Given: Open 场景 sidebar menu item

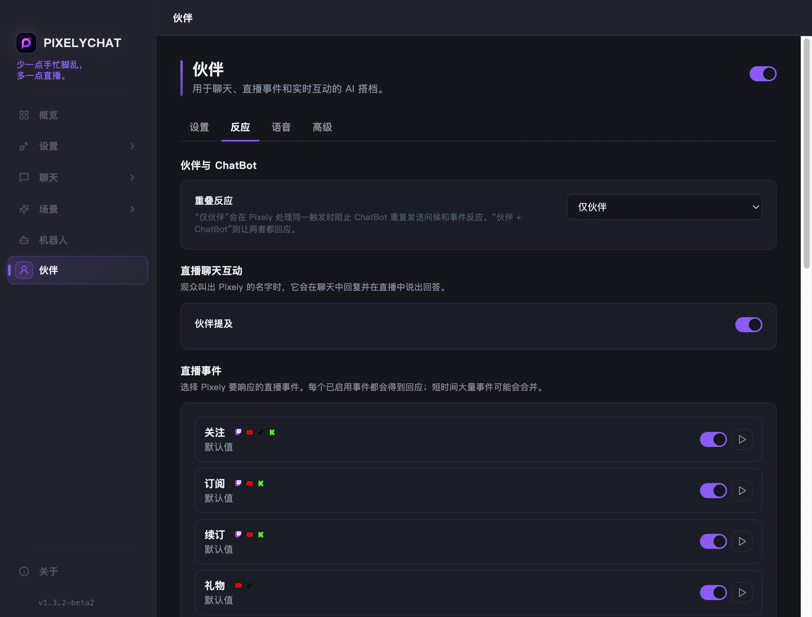Looking at the screenshot, I should [78, 209].
